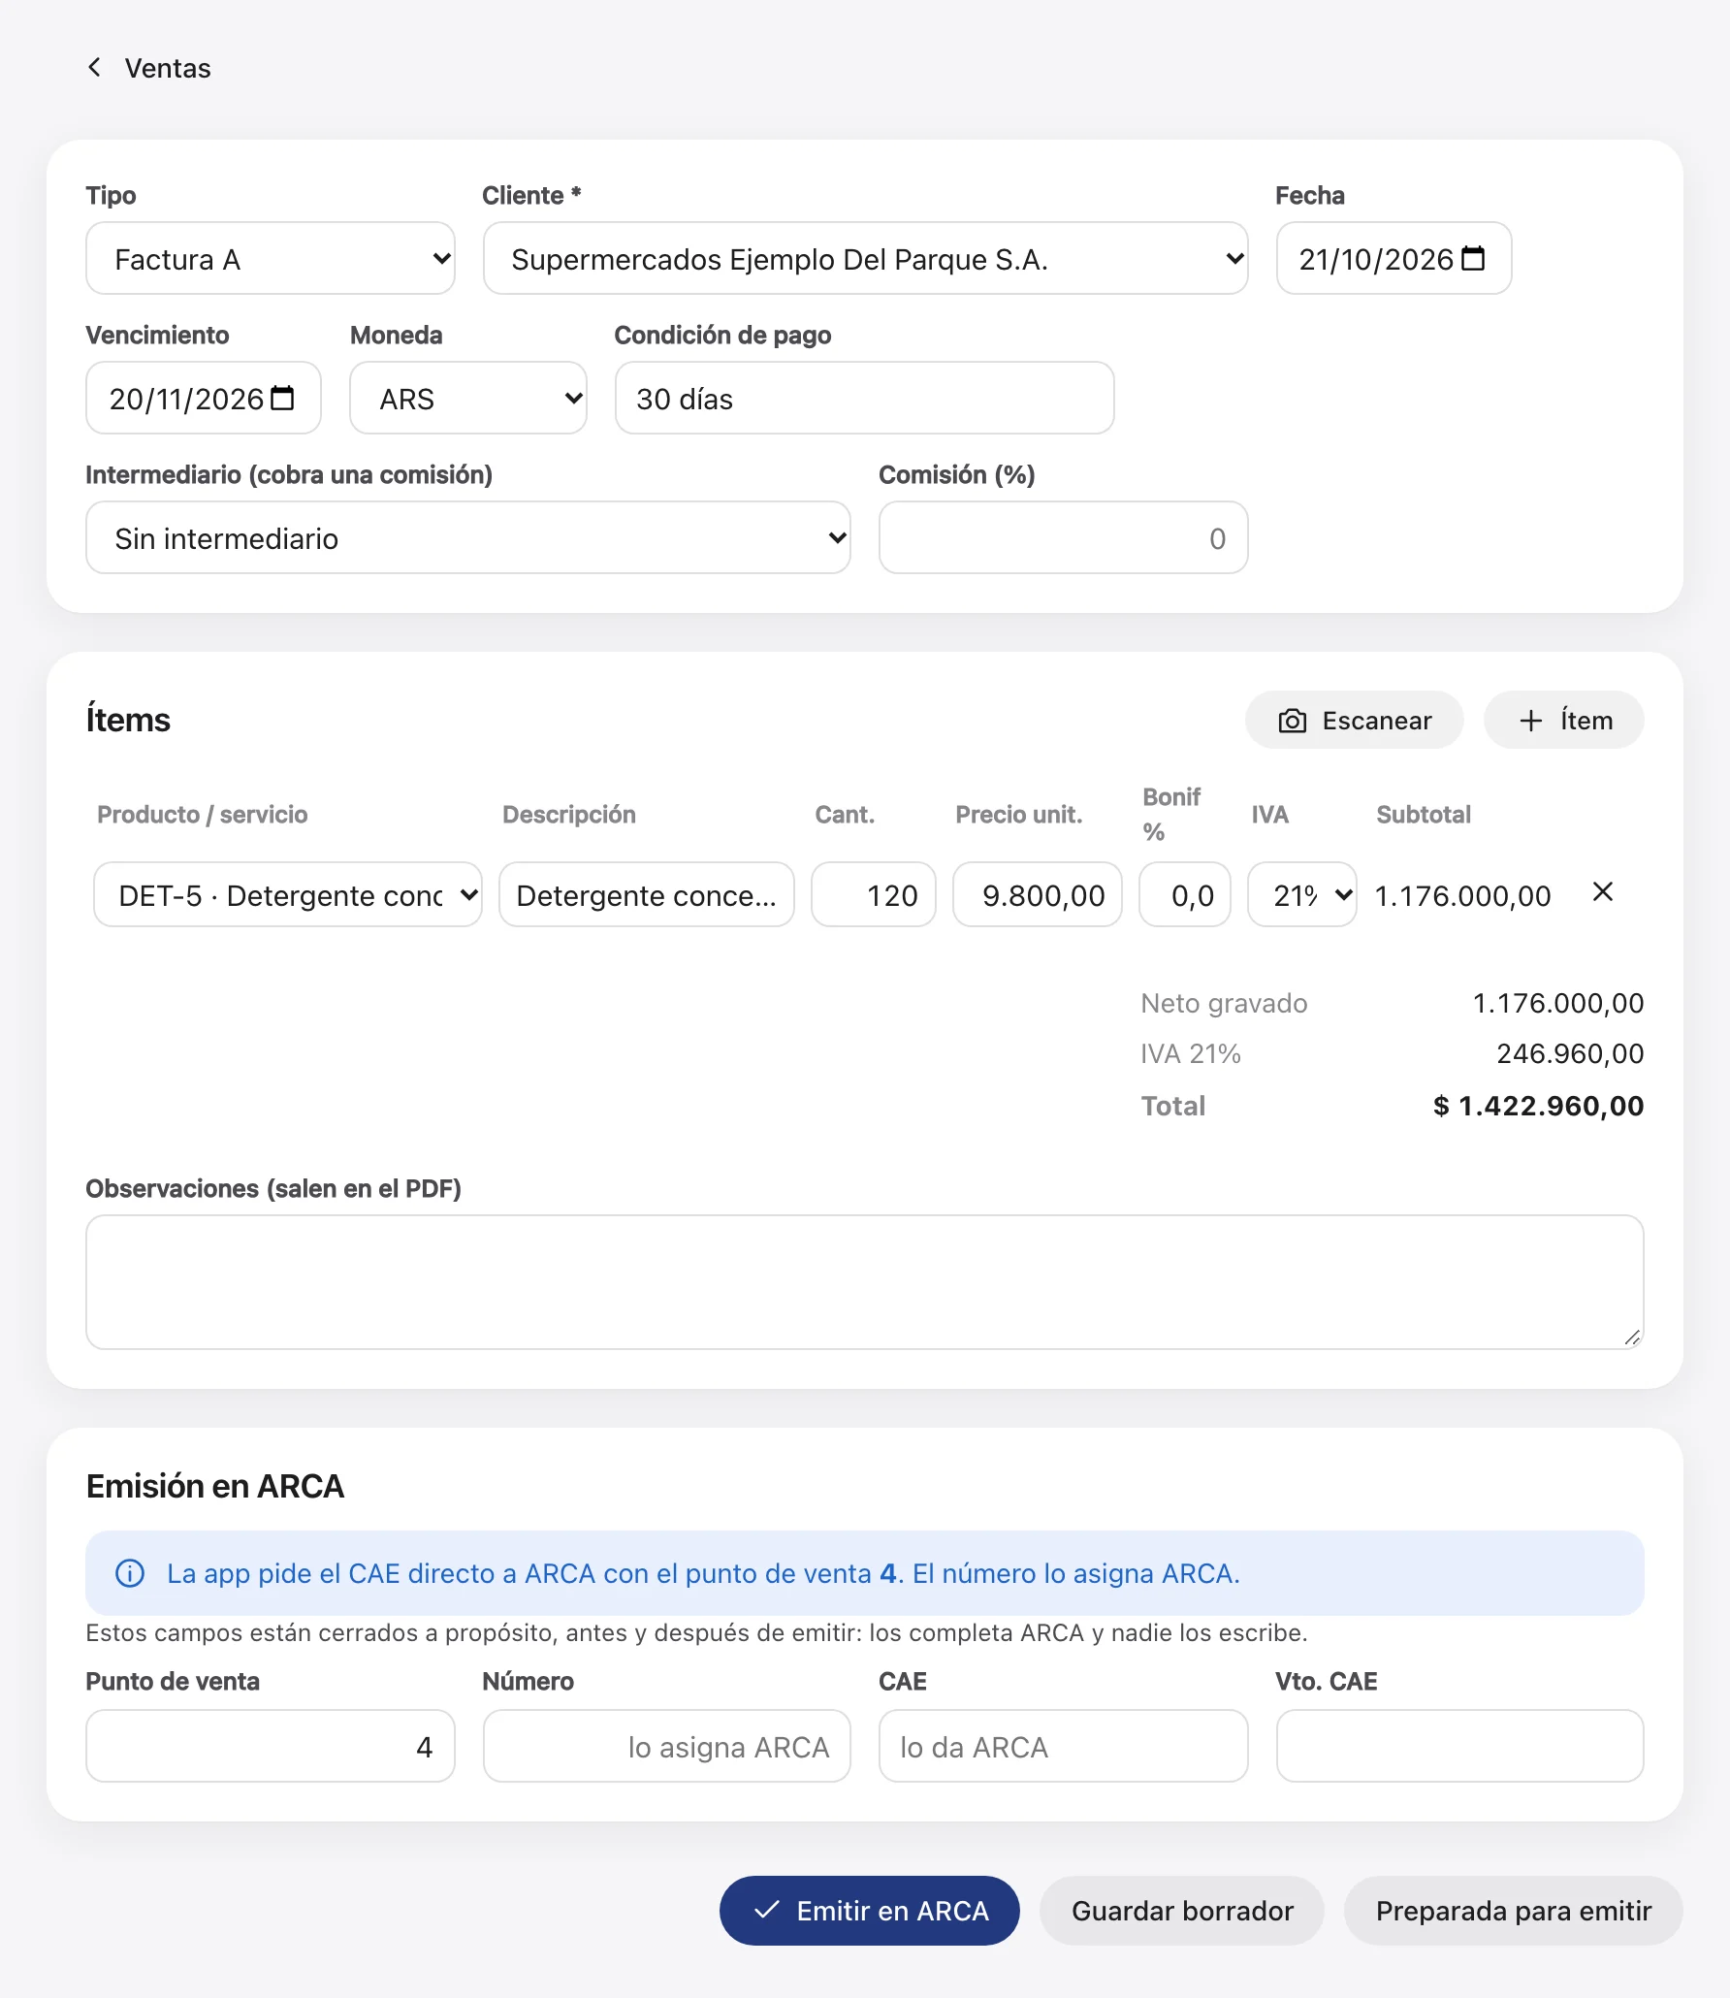Click the Ítems section heading
Screen dimensions: 1730x1998
(128, 720)
